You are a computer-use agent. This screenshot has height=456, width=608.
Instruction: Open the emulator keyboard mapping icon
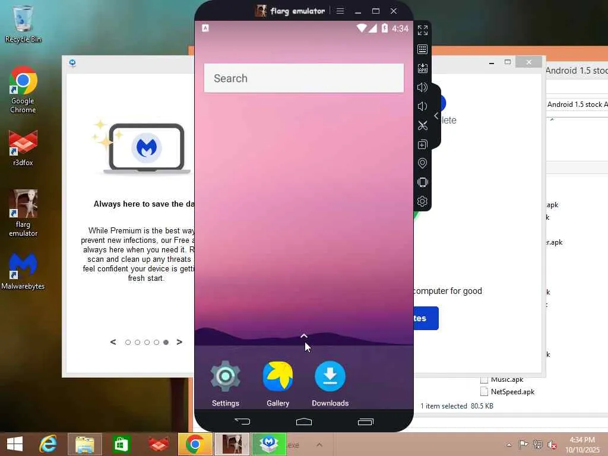(x=422, y=49)
